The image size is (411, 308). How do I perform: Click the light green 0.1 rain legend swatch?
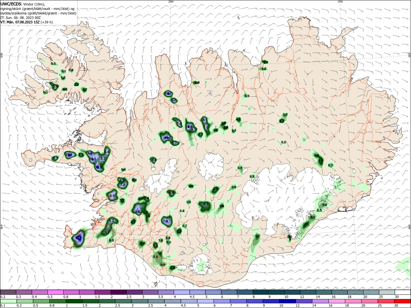(x=8, y=301)
